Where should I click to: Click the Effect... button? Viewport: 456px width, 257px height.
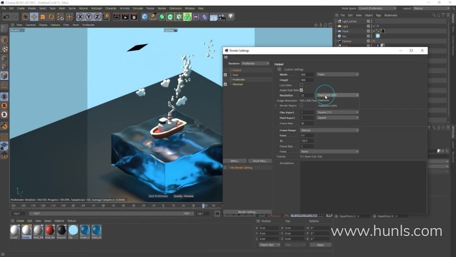pyautogui.click(x=235, y=161)
